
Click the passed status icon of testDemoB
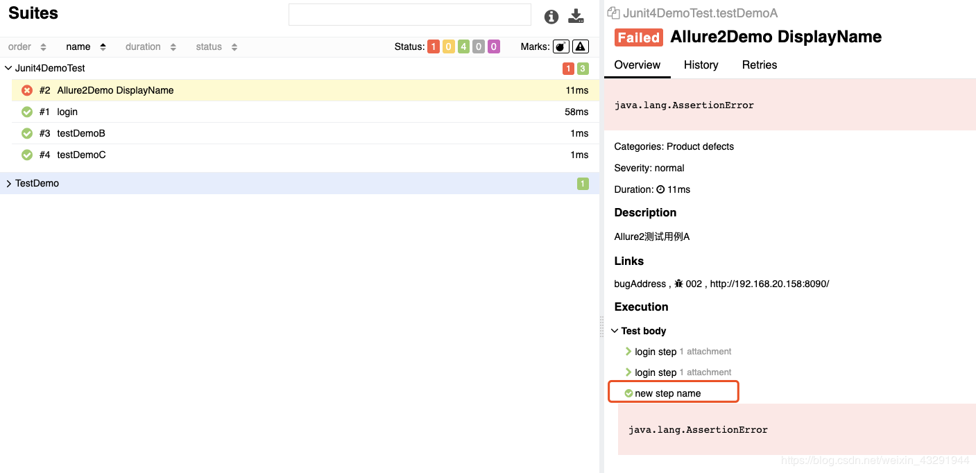[x=27, y=133]
